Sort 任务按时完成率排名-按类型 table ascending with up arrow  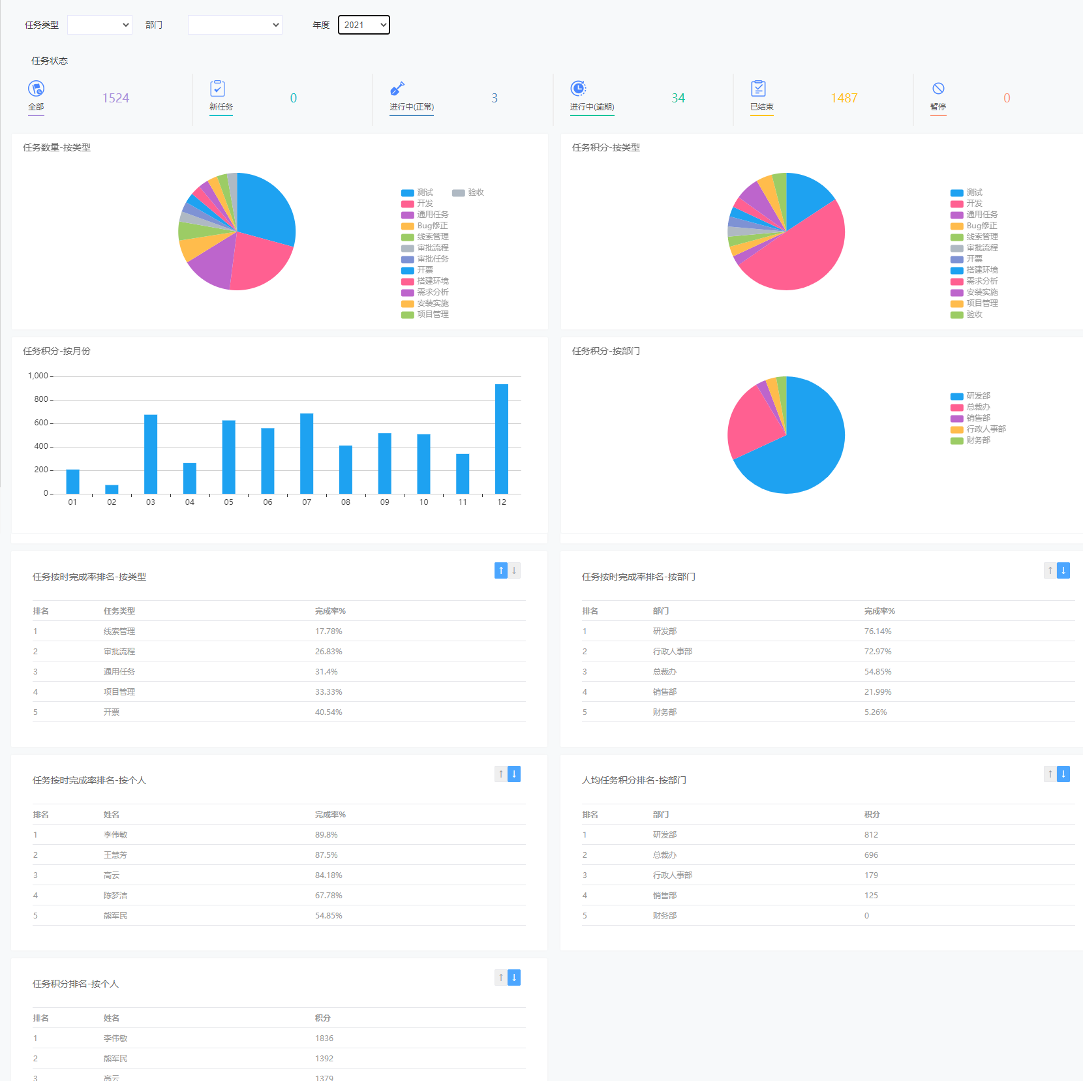[501, 571]
